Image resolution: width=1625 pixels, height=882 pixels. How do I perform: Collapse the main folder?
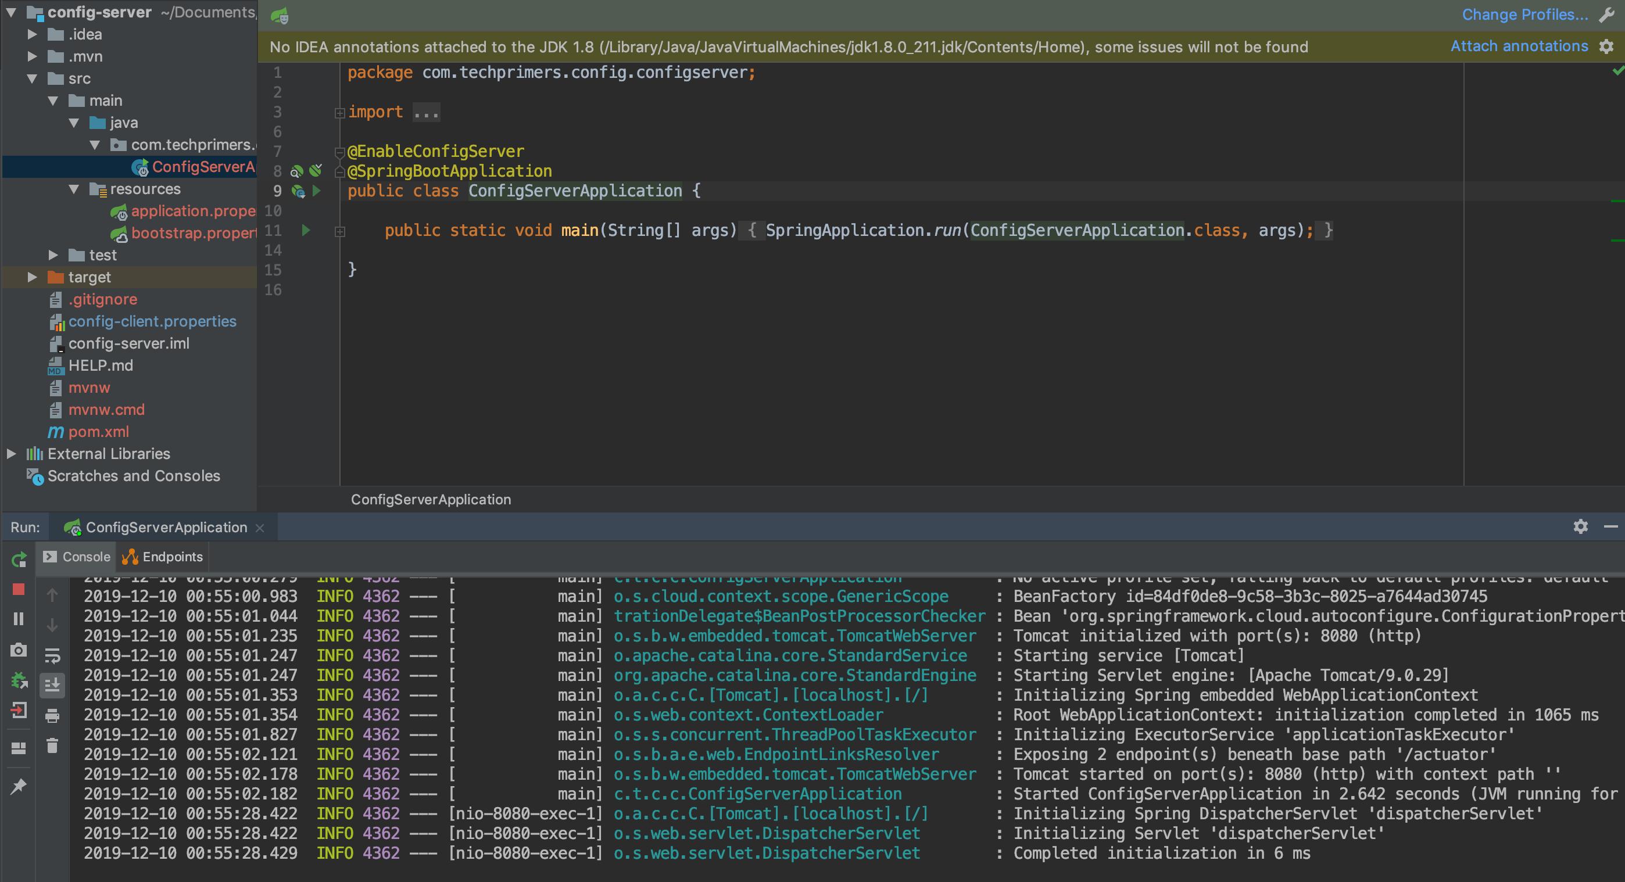tap(53, 101)
